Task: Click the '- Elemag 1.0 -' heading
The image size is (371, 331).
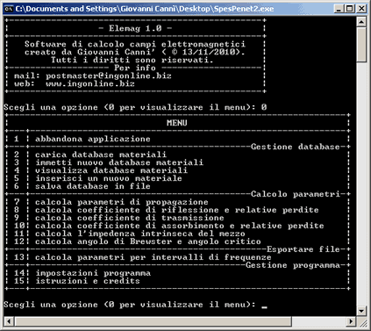Action: coord(135,28)
